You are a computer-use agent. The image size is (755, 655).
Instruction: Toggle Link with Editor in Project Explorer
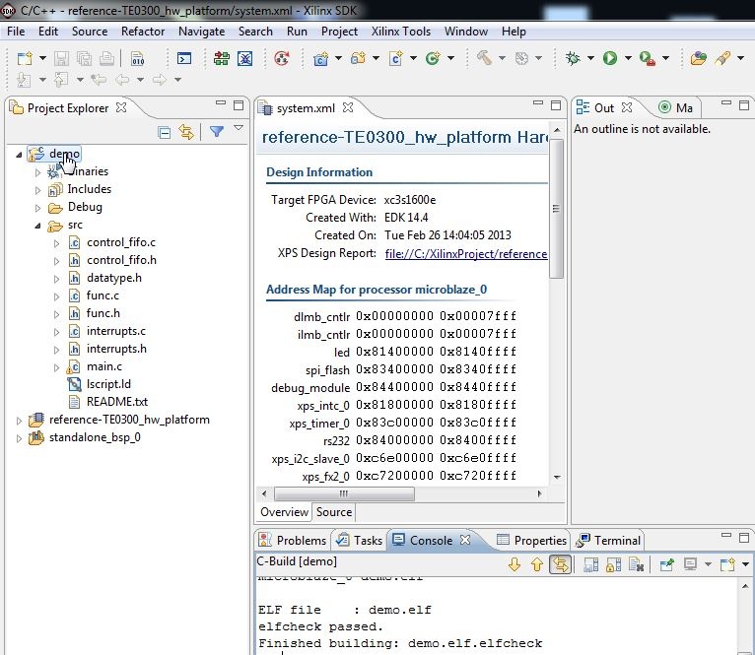point(186,131)
